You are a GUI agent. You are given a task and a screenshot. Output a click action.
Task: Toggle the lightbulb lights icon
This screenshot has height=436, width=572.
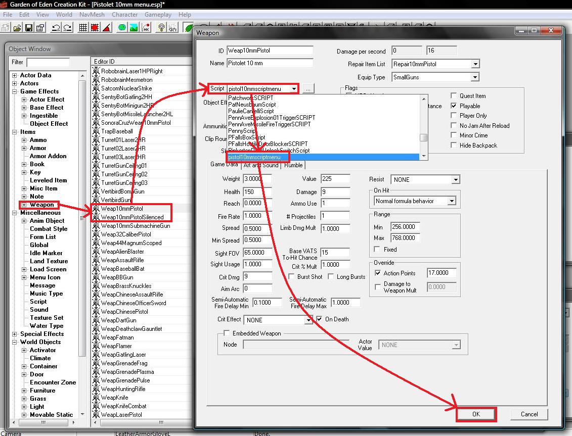(x=161, y=27)
